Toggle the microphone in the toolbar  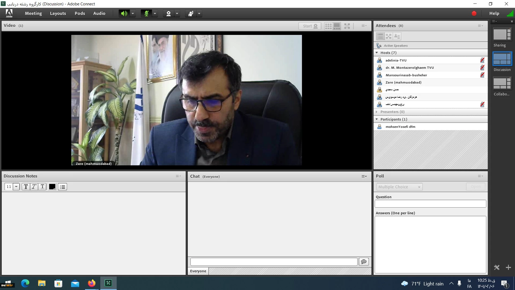[x=146, y=13]
